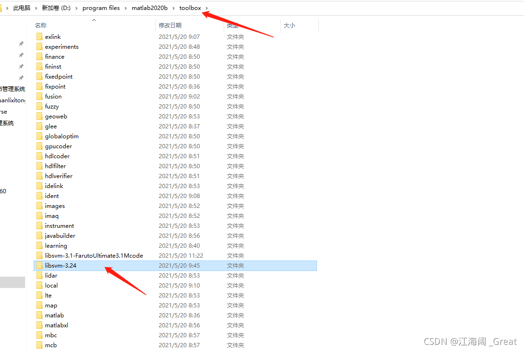Click 文件夹 type cell in fusion row
Image resolution: width=524 pixels, height=351 pixels.
pos(235,97)
